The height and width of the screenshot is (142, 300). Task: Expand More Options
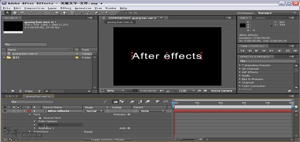point(35,125)
